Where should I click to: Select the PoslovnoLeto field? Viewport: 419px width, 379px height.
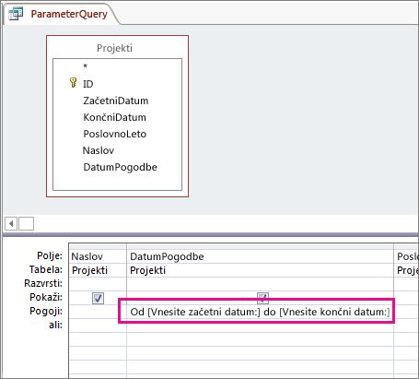[x=115, y=134]
